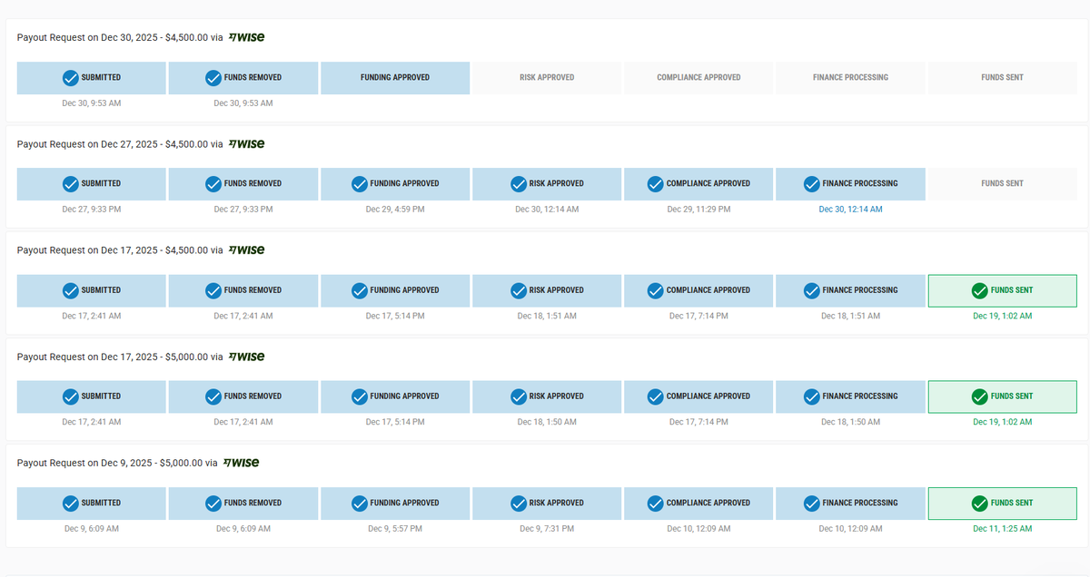Select the grey Risk Approved step in the Dec 30 payout

(x=547, y=78)
